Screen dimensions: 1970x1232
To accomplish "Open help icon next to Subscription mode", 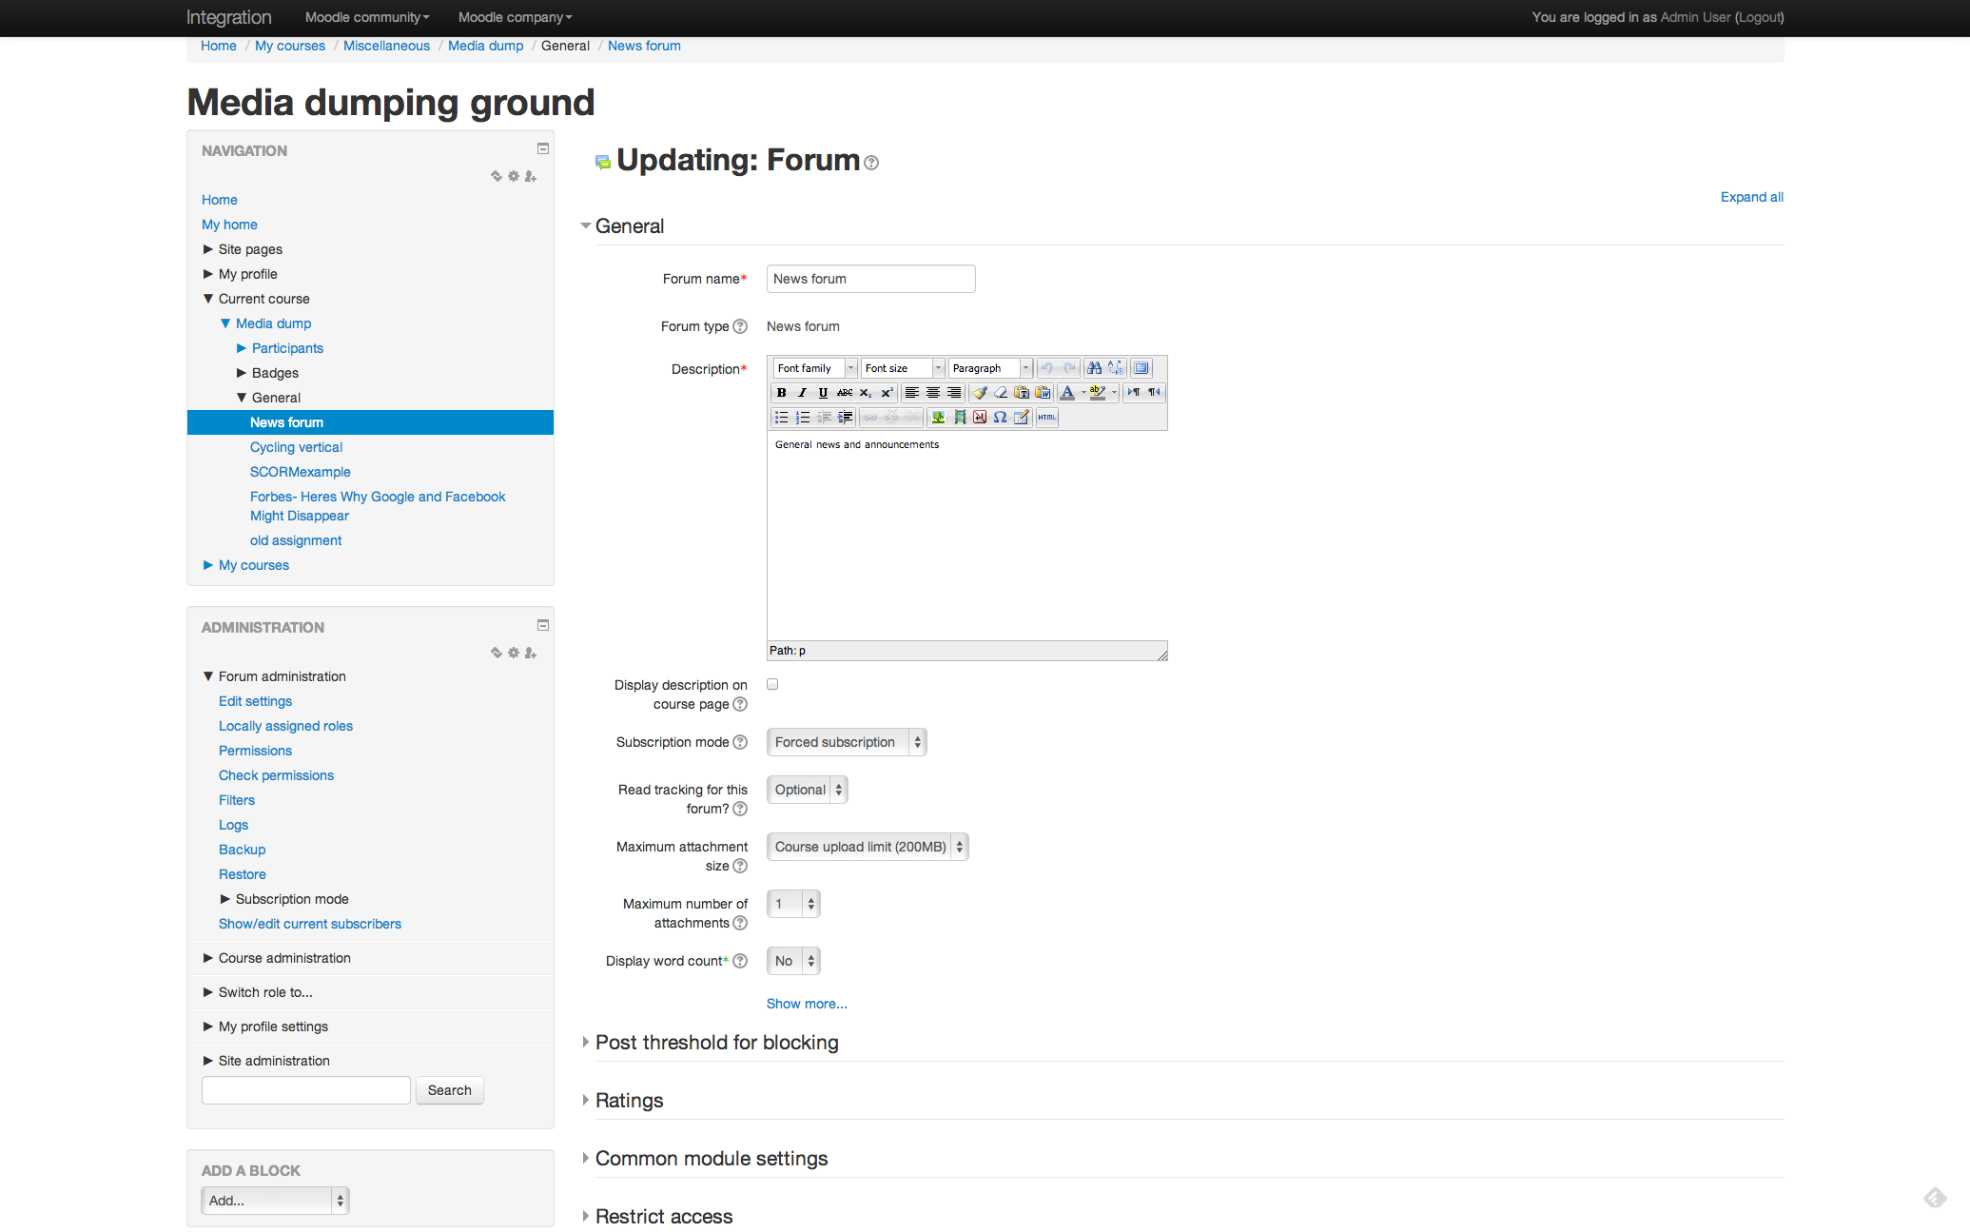I will [x=740, y=742].
